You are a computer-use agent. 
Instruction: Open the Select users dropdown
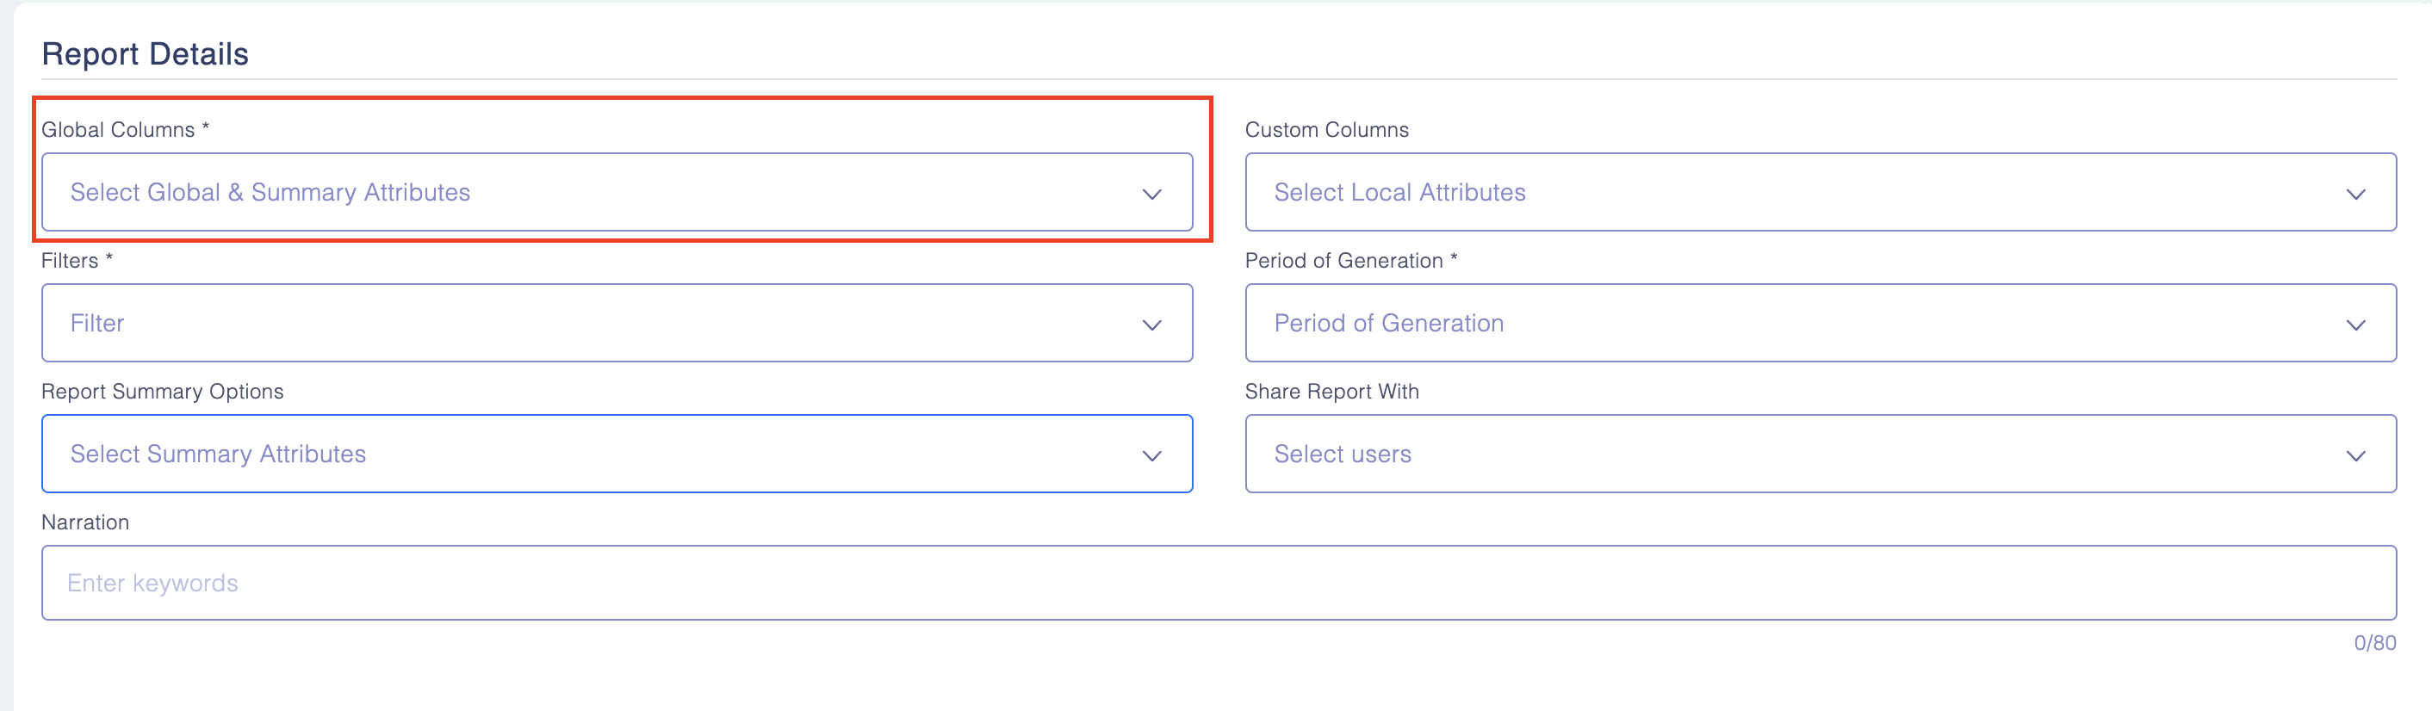tap(1342, 454)
